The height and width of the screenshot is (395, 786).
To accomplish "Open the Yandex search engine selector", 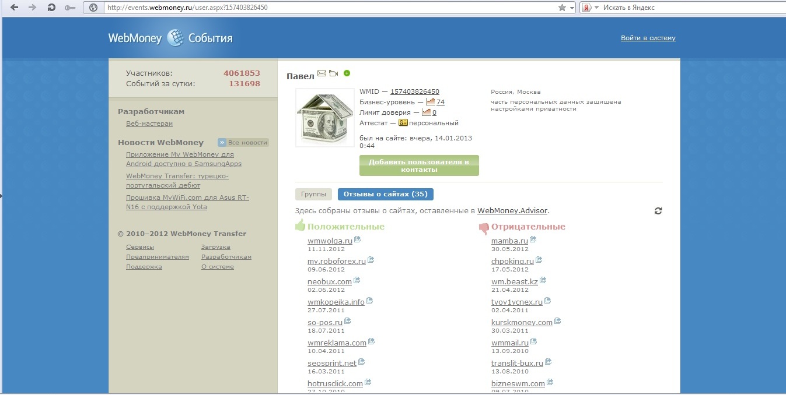I will [x=589, y=8].
